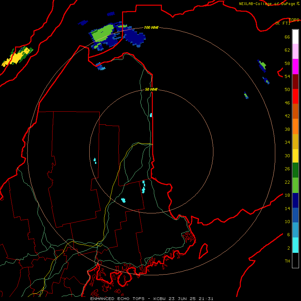Click the cyan 2 kft legend swatch

295,245
